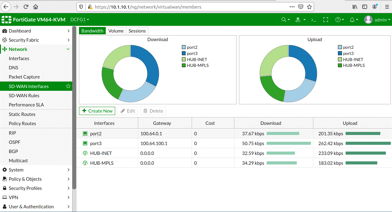Collapse the Network menu section
Viewport: 392px width, 212px height.
(x=36, y=49)
